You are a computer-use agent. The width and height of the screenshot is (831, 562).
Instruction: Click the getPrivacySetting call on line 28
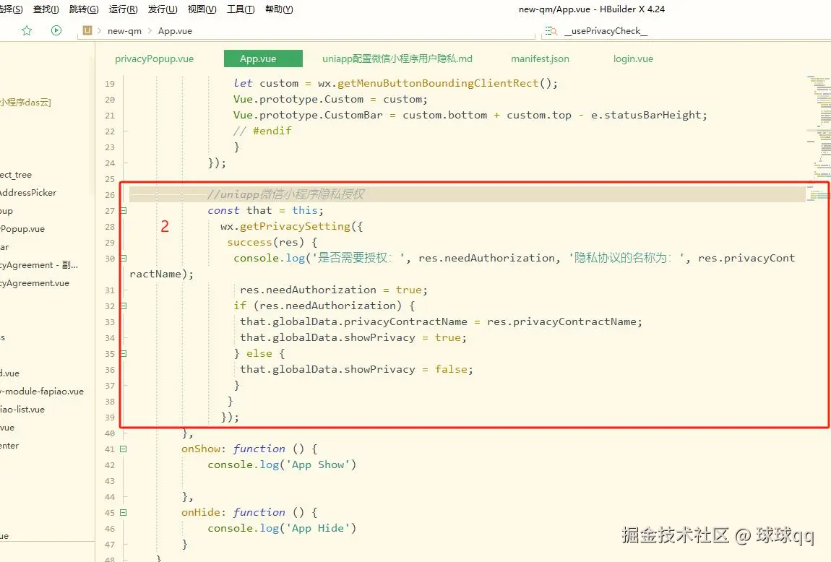[x=296, y=227]
